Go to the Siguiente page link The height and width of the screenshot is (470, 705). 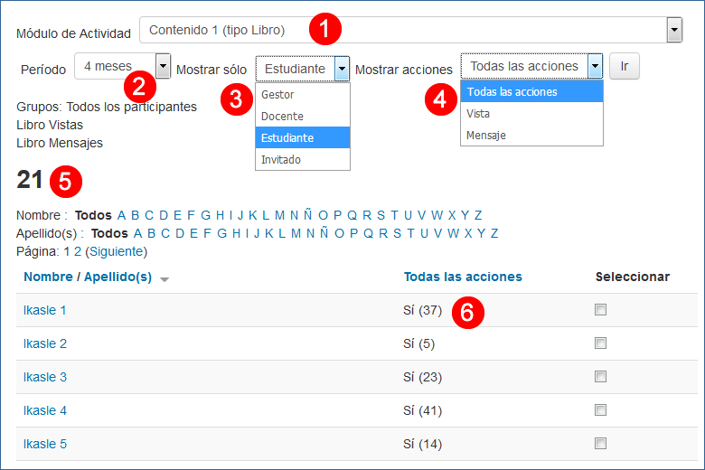(x=115, y=250)
